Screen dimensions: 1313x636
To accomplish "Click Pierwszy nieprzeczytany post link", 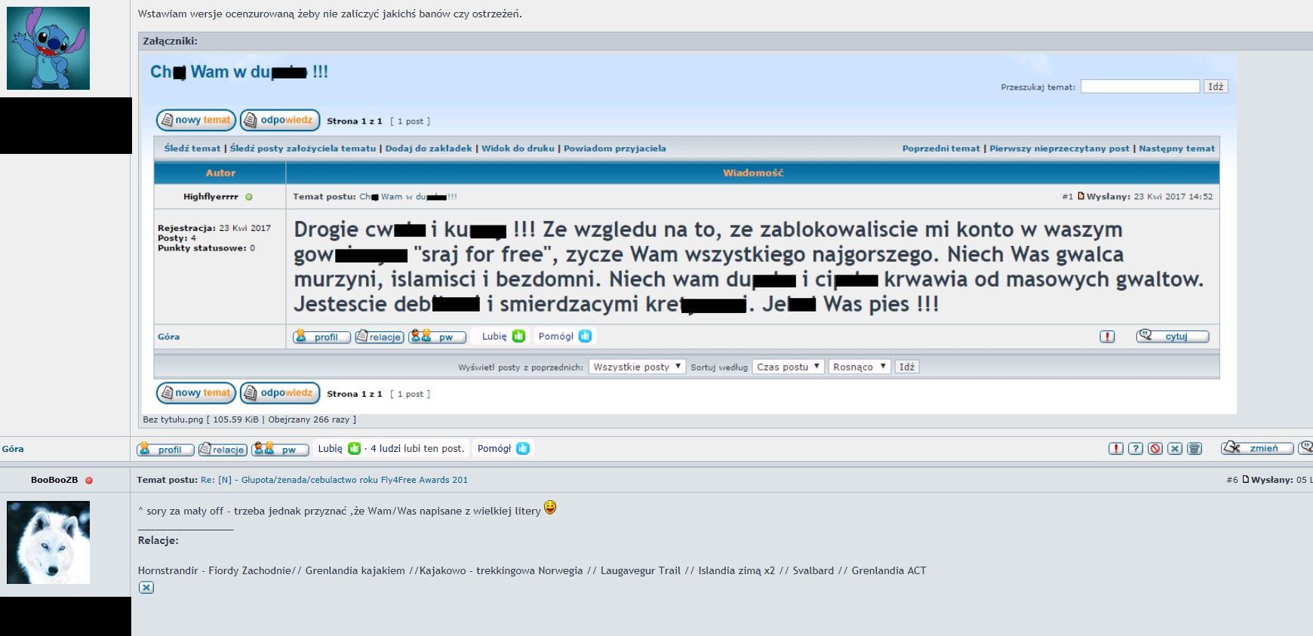I will [x=1059, y=149].
